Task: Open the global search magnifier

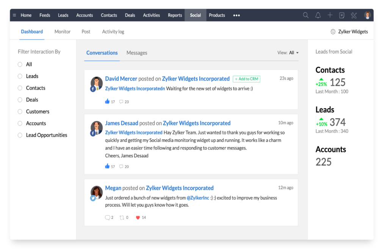Action: click(x=306, y=15)
